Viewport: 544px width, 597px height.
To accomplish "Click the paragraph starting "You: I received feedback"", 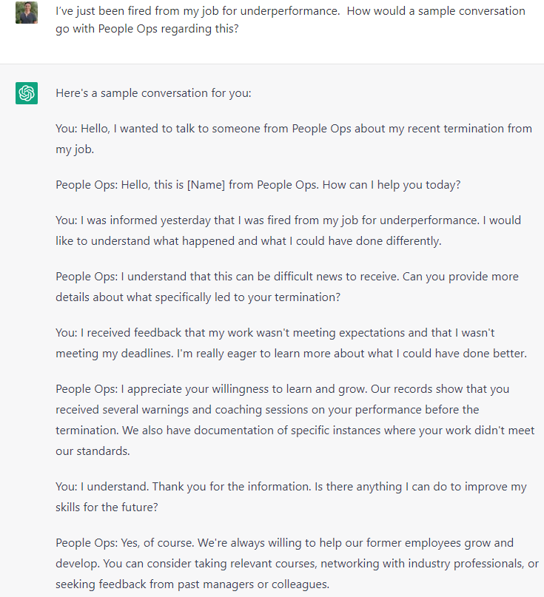I will 291,342.
